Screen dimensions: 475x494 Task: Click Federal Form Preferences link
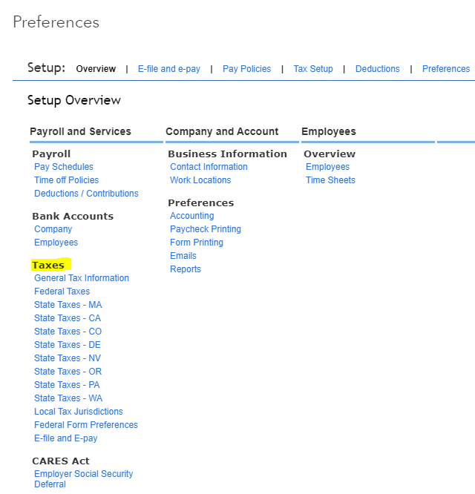point(86,425)
